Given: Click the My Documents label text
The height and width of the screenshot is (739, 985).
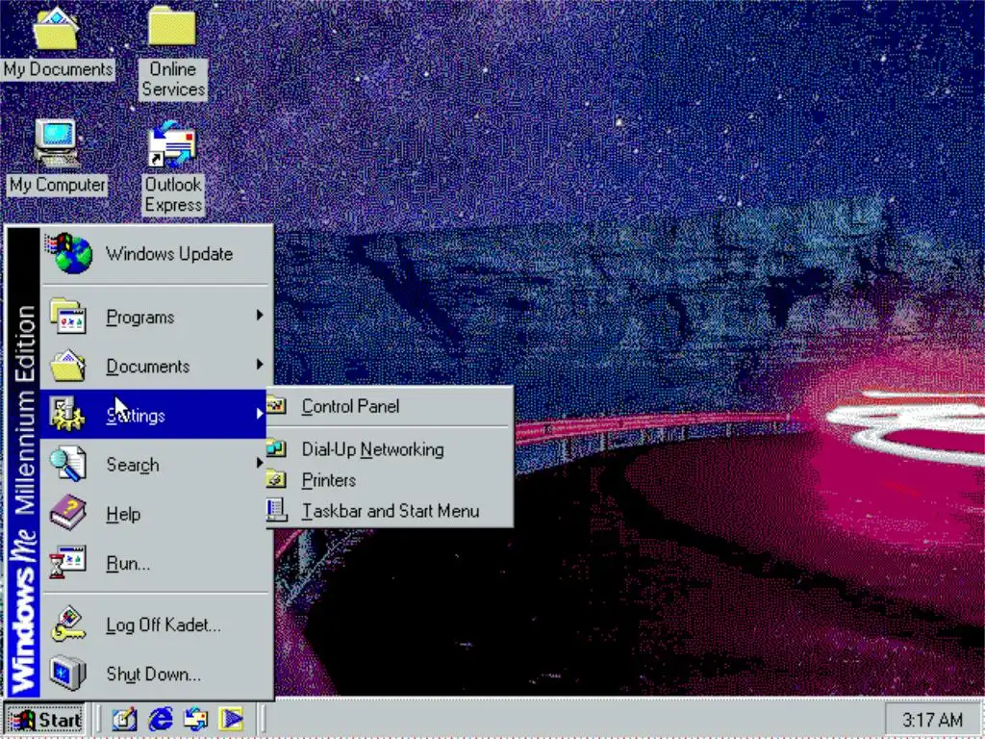Looking at the screenshot, I should tap(58, 69).
